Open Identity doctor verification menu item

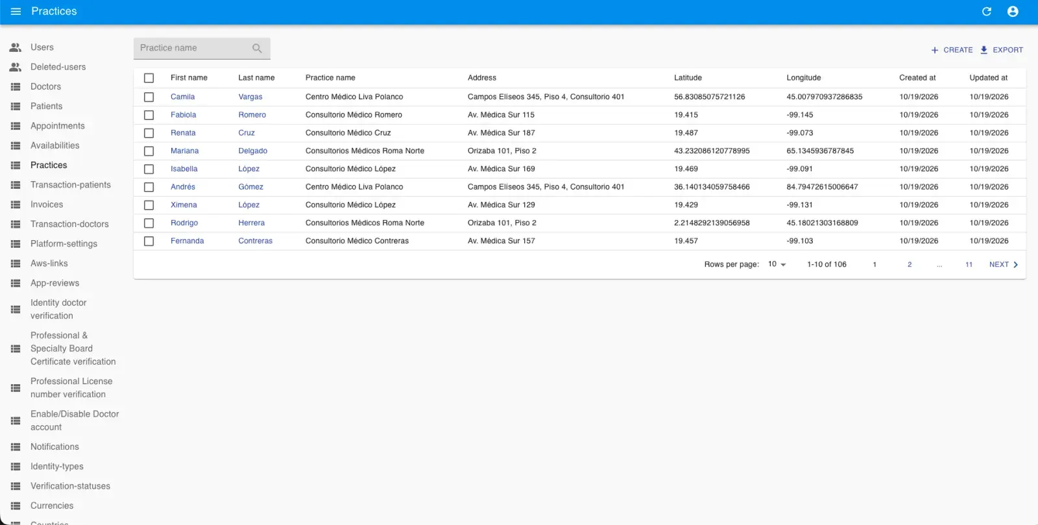58,310
